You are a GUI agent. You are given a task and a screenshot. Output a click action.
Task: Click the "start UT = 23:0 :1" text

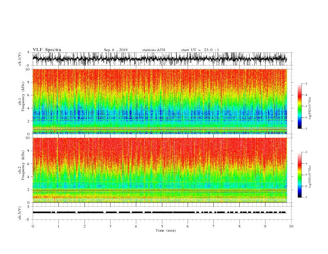pyautogui.click(x=200, y=50)
